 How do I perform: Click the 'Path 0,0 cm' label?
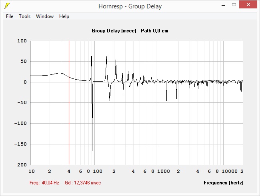point(154,31)
